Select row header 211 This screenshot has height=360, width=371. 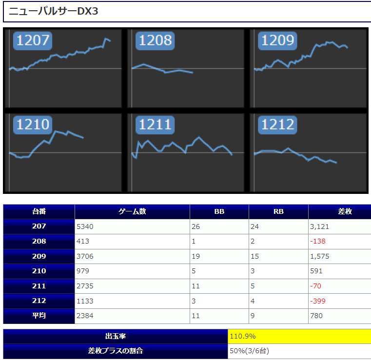coord(39,286)
